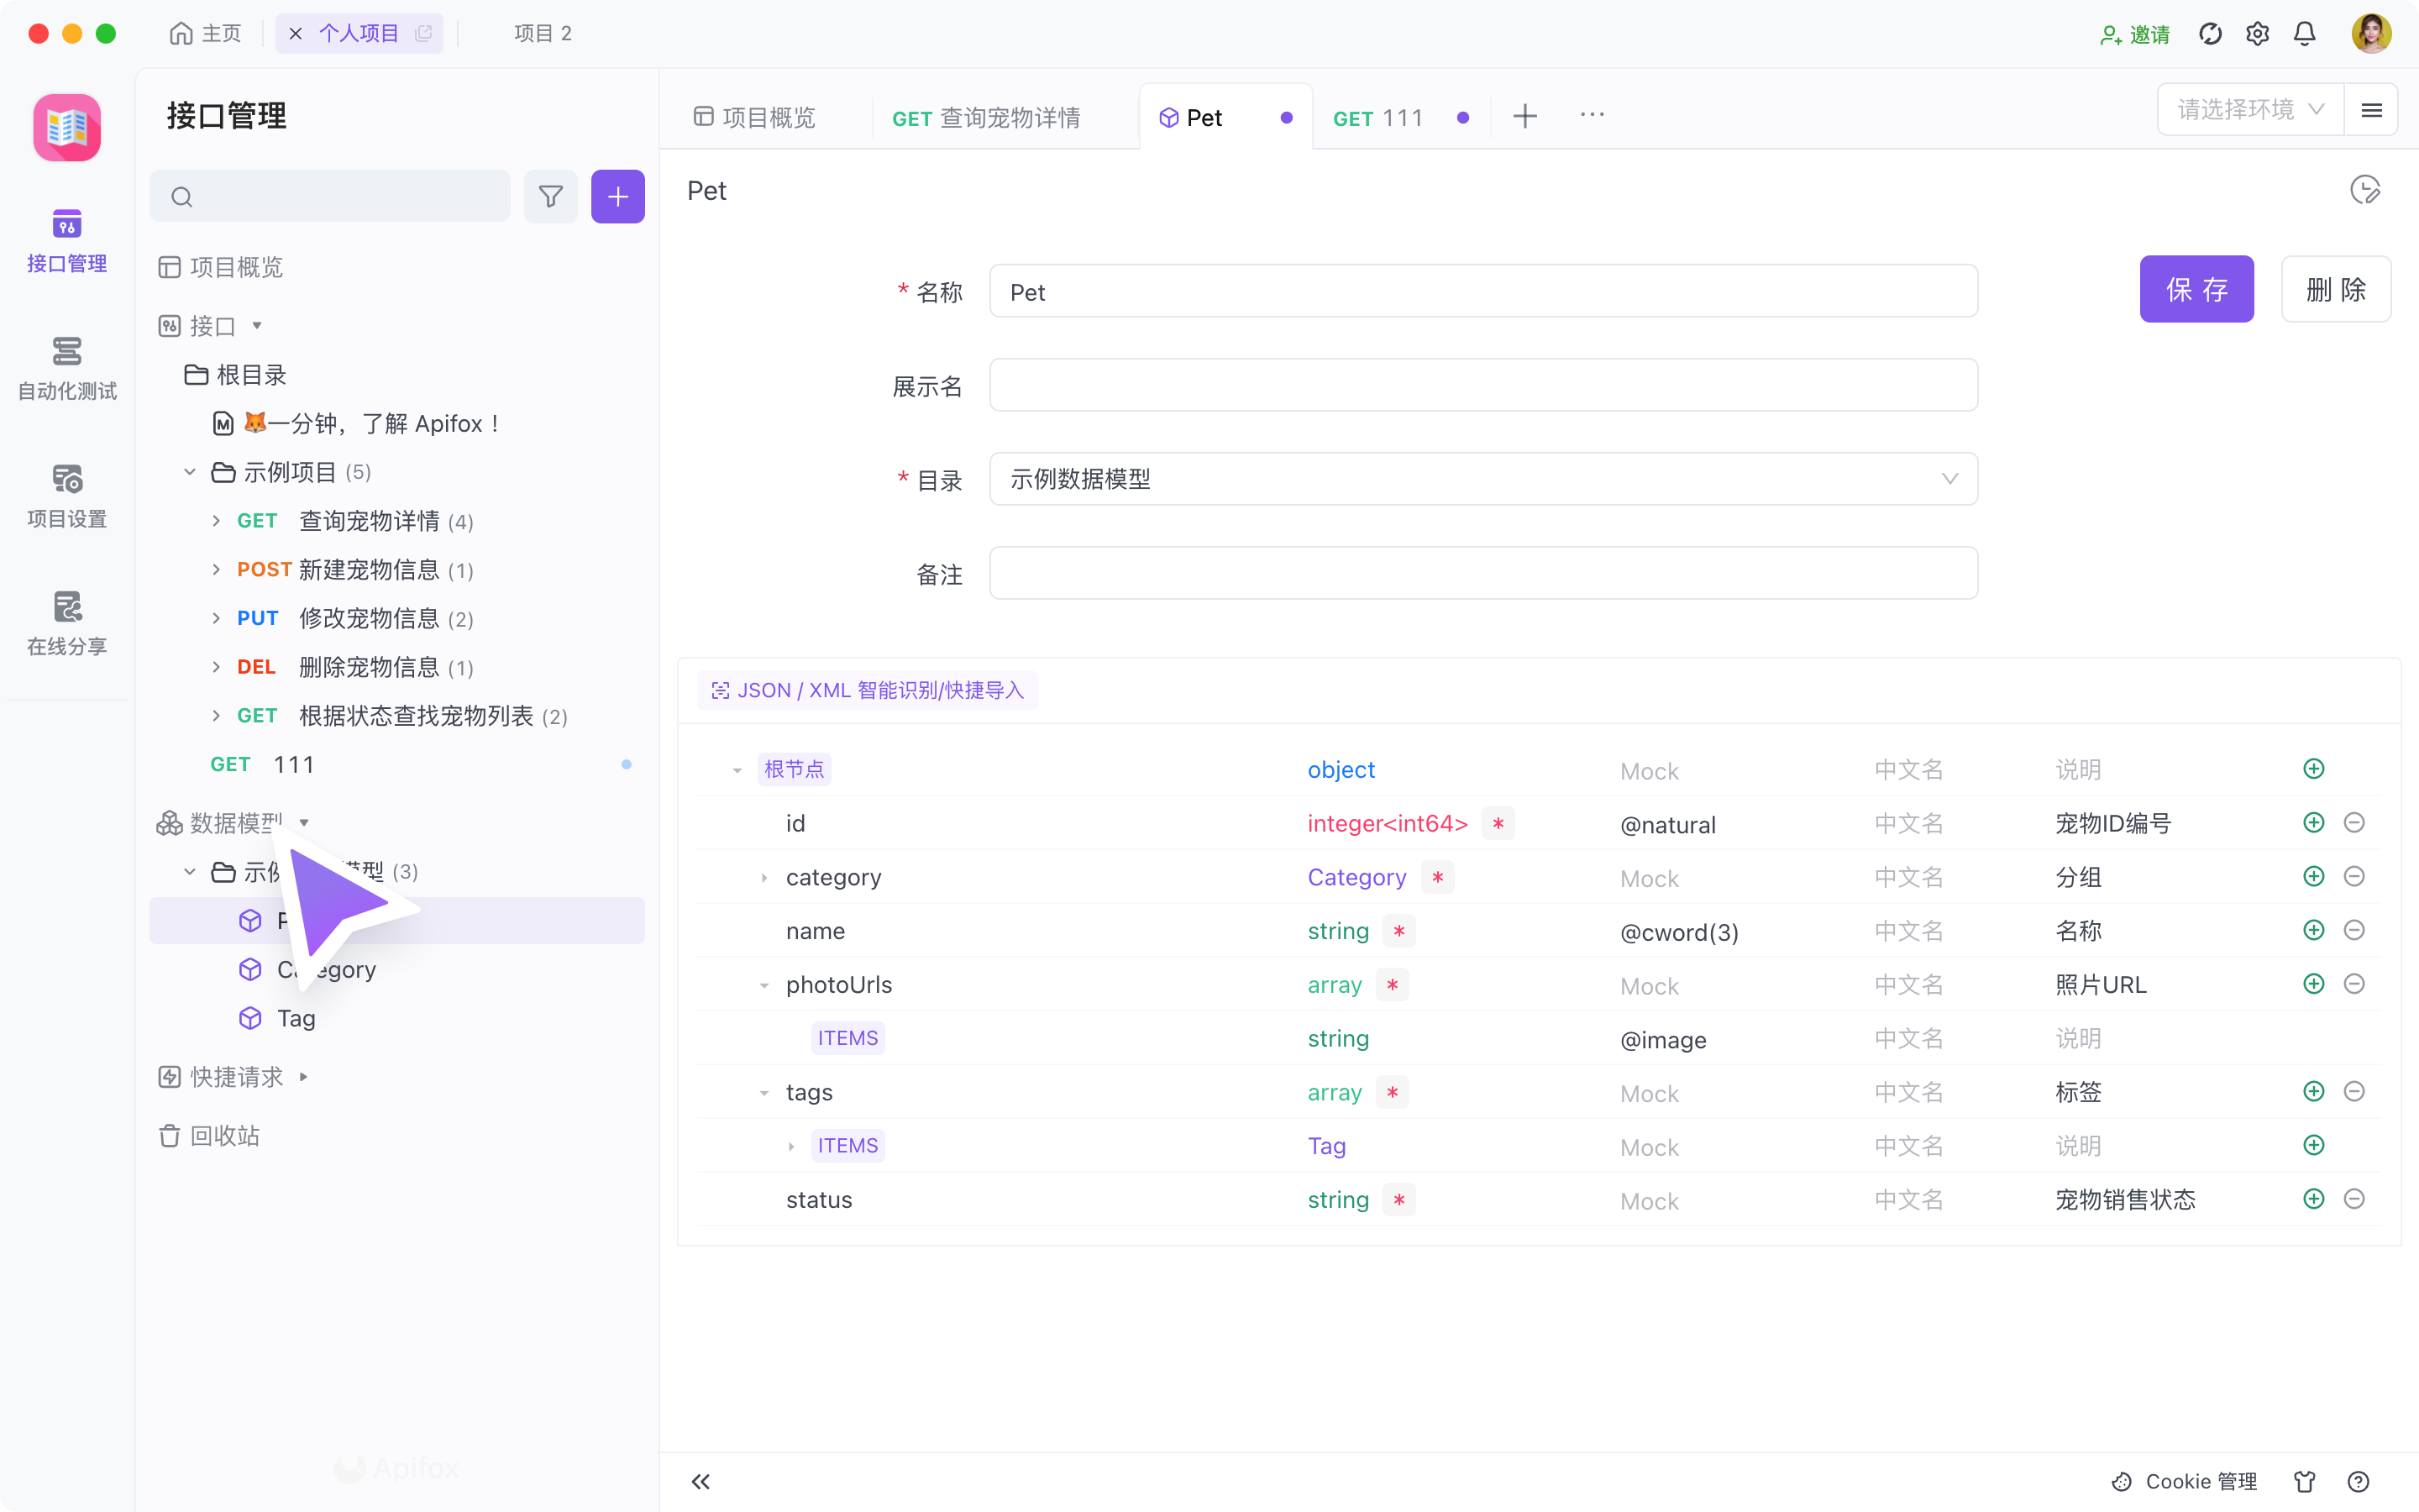Viewport: 2419px width, 1512px height.
Task: Expand the category field node
Action: pyautogui.click(x=764, y=878)
